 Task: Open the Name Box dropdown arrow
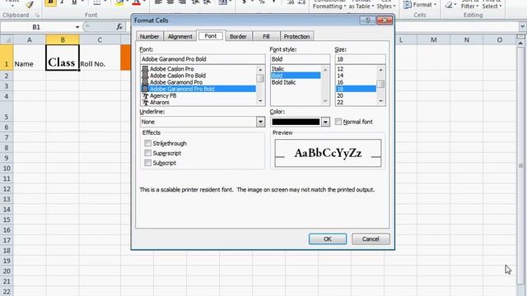tap(77, 27)
